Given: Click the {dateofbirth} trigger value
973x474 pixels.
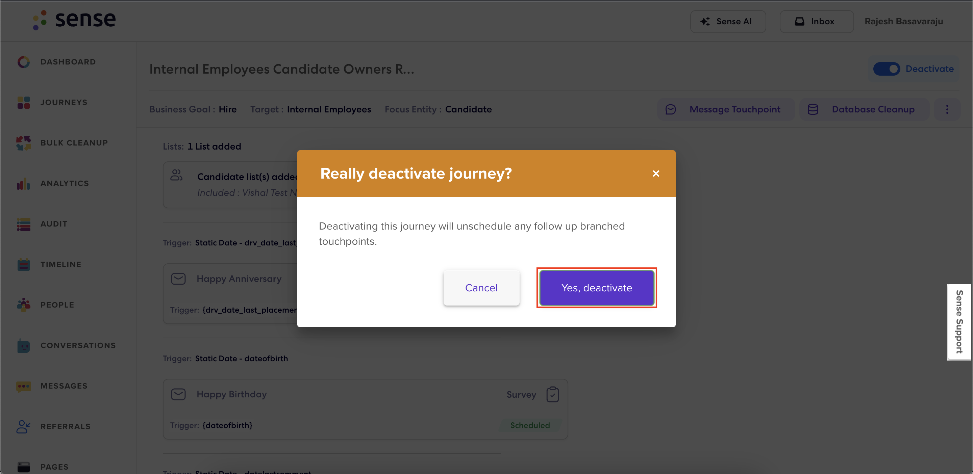Looking at the screenshot, I should [x=227, y=425].
